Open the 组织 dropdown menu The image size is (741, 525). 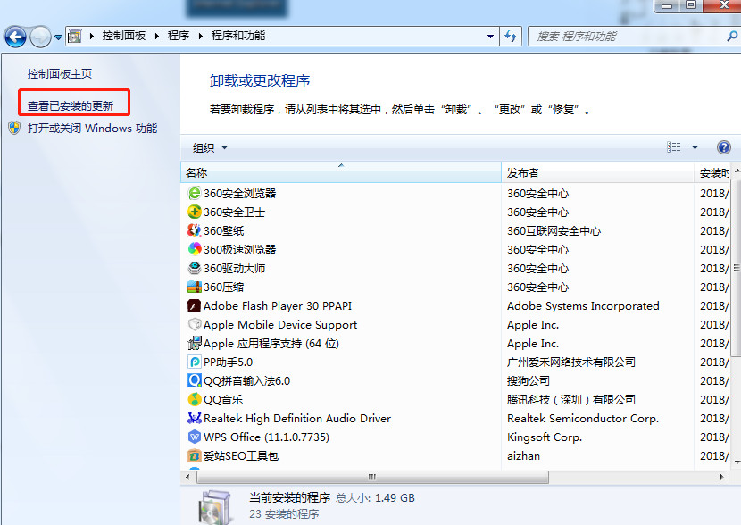(210, 148)
